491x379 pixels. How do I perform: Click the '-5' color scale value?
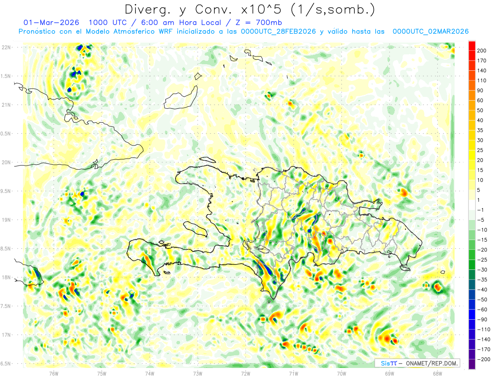pyautogui.click(x=480, y=220)
